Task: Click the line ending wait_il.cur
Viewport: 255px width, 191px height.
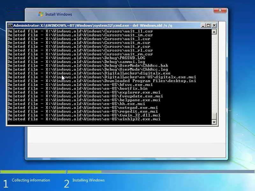Action: pos(80,31)
